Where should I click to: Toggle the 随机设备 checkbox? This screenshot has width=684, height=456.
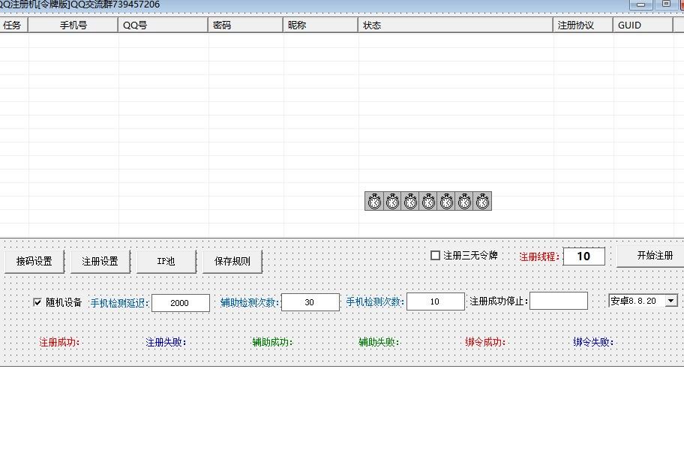[x=37, y=301]
